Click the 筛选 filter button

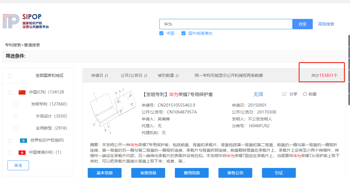pyautogui.click(x=18, y=165)
